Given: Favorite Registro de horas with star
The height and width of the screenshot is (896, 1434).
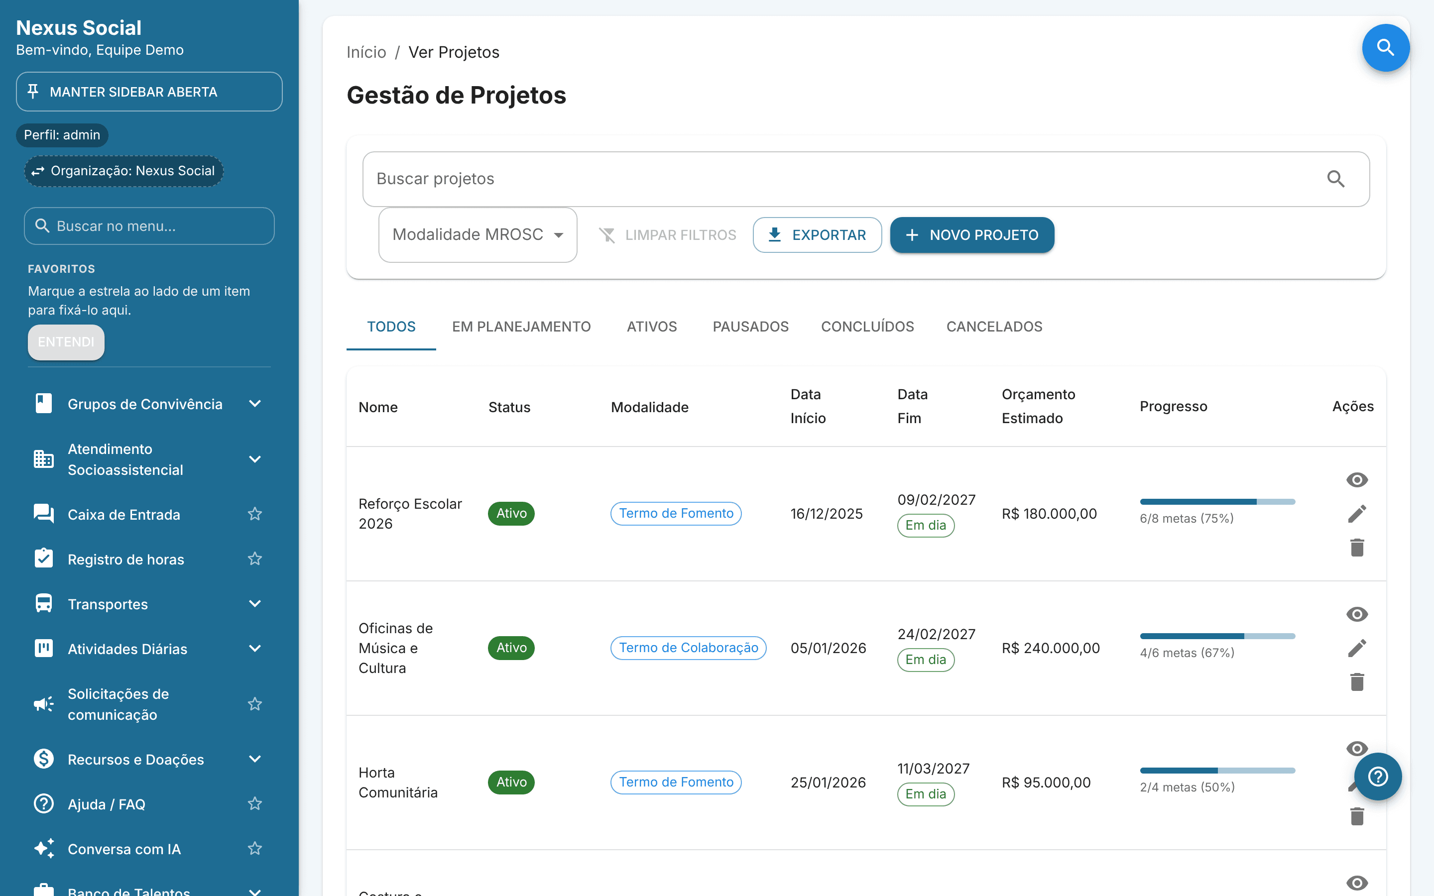Looking at the screenshot, I should pyautogui.click(x=255, y=558).
